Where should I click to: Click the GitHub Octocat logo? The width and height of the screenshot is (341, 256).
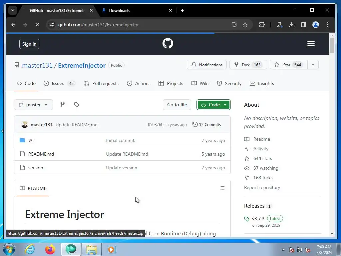pos(168,43)
